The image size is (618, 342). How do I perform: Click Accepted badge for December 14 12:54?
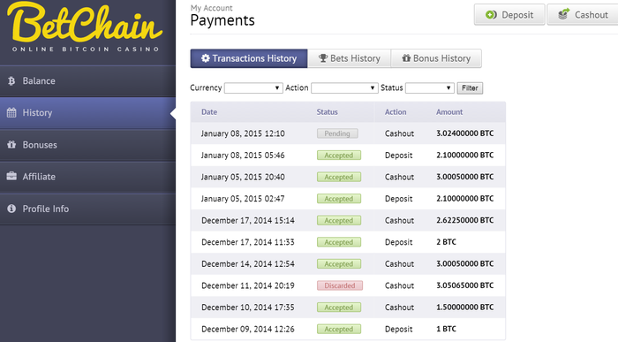pos(339,263)
